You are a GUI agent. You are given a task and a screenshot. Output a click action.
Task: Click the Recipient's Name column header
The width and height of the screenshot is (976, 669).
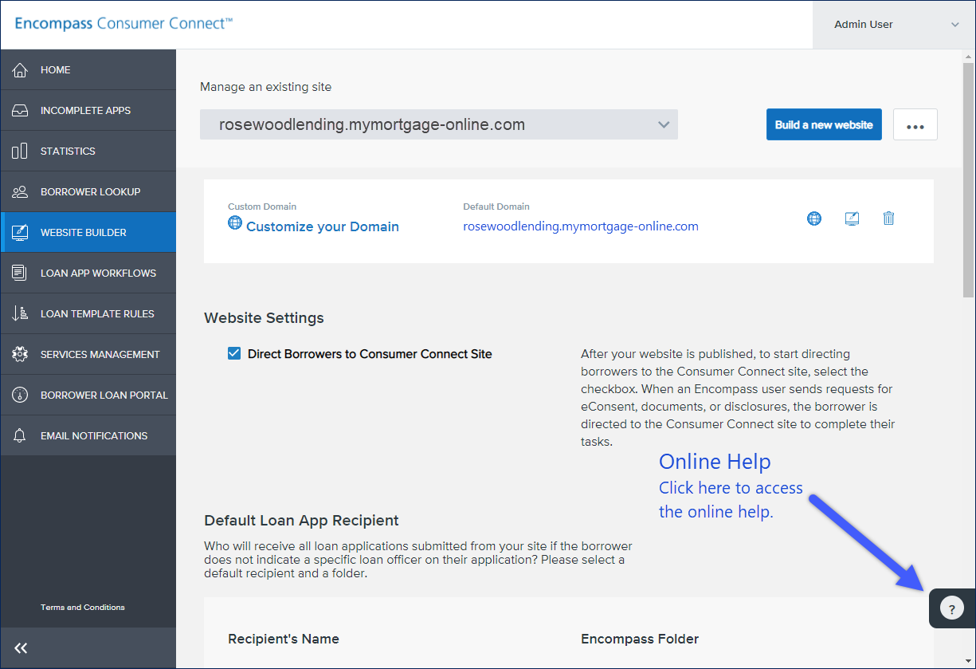284,639
